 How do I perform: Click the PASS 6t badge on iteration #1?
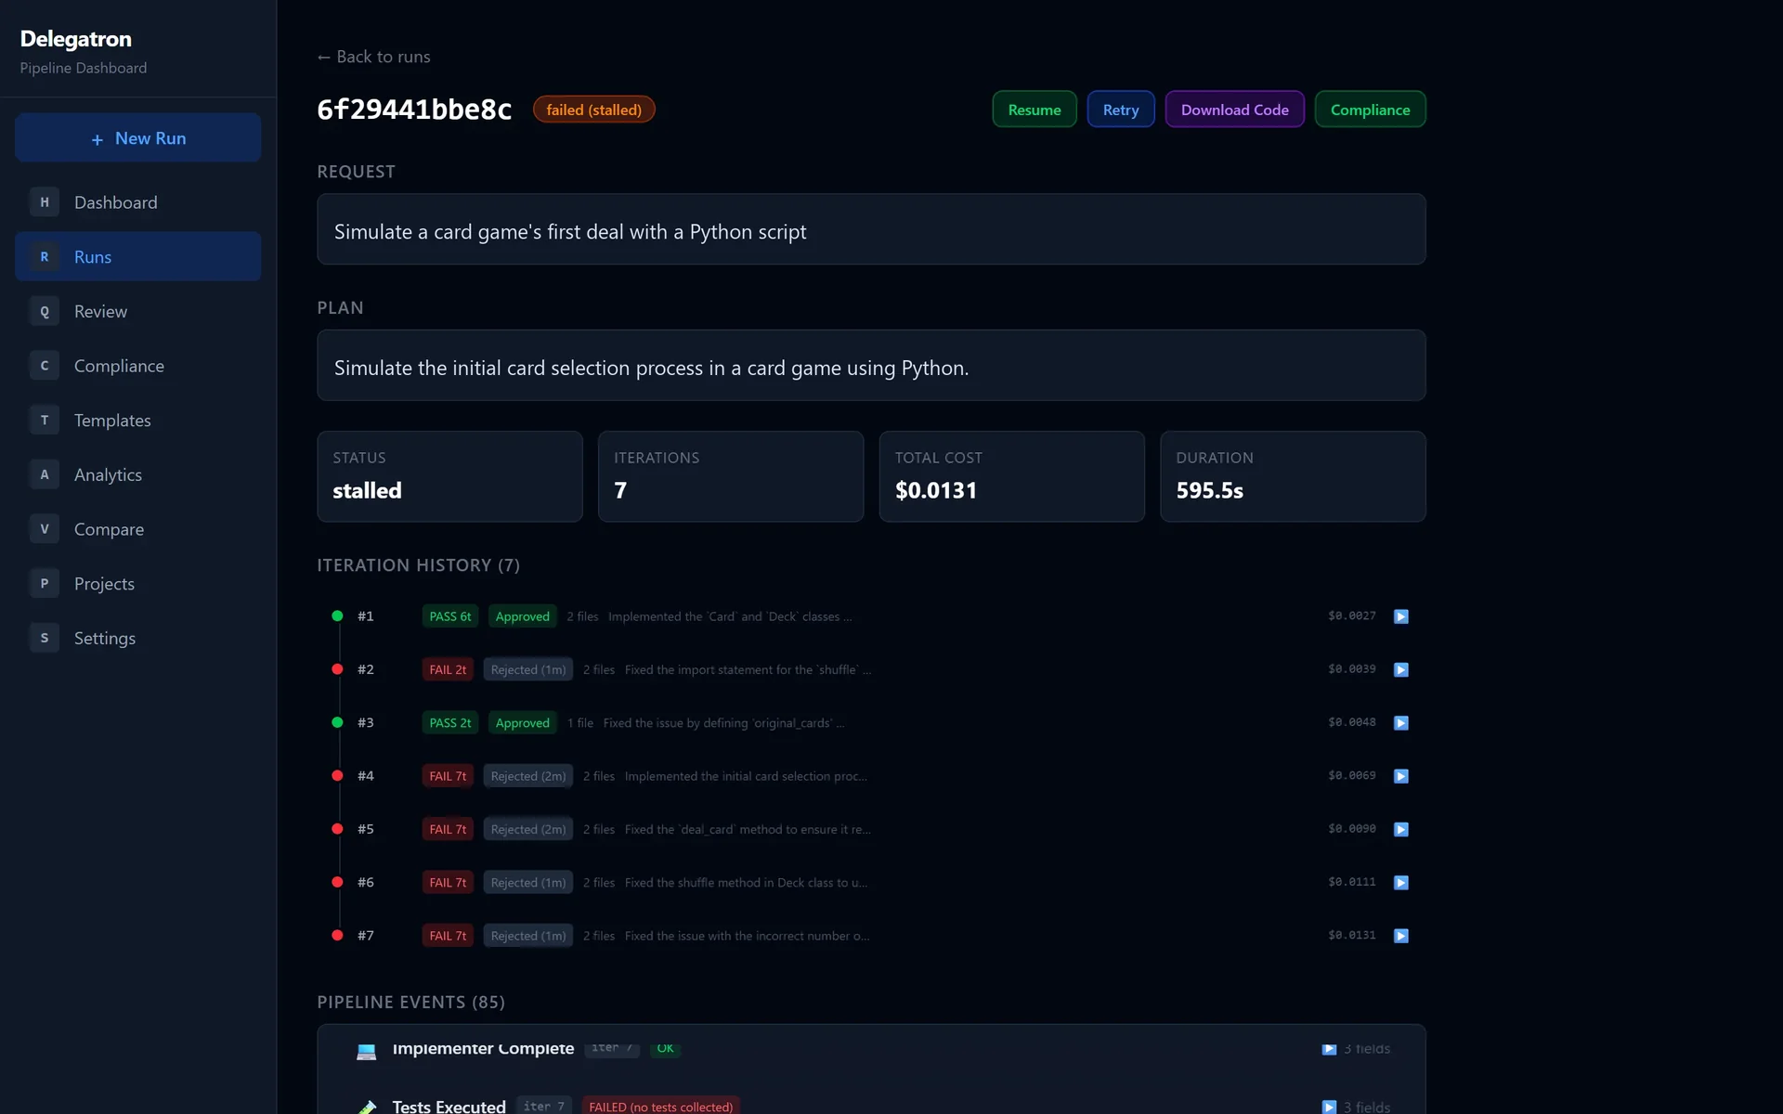click(450, 616)
